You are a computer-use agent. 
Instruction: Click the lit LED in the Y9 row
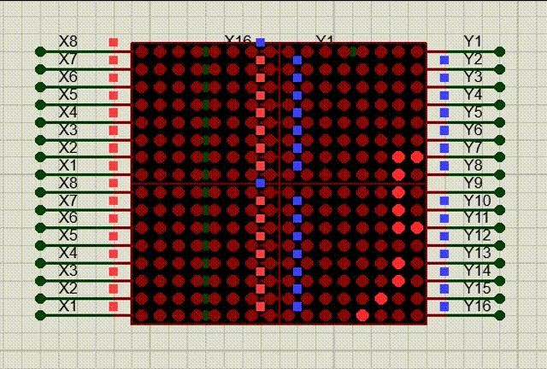point(398,192)
